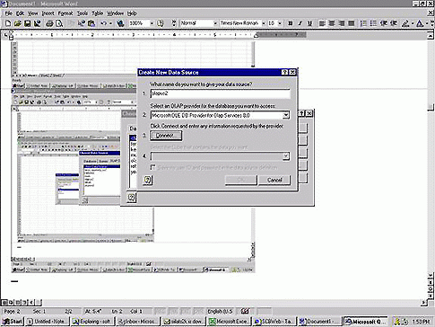This screenshot has width=435, height=327.
Task: Click the vertical scrollbar down arrow
Action: [x=431, y=275]
